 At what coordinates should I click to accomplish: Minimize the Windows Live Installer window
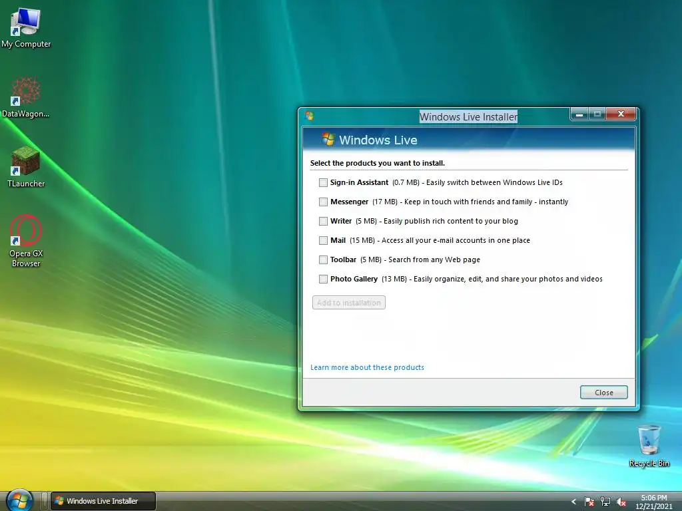[x=579, y=114]
